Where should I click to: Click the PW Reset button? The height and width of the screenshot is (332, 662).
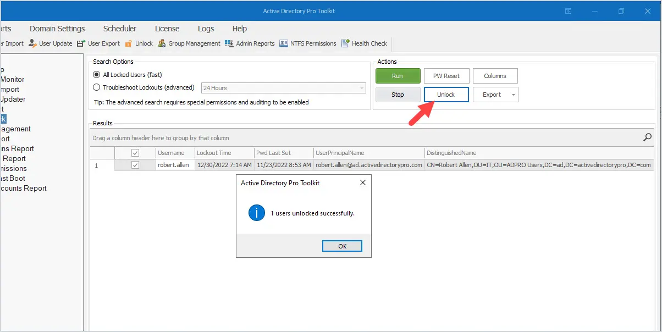coord(446,76)
